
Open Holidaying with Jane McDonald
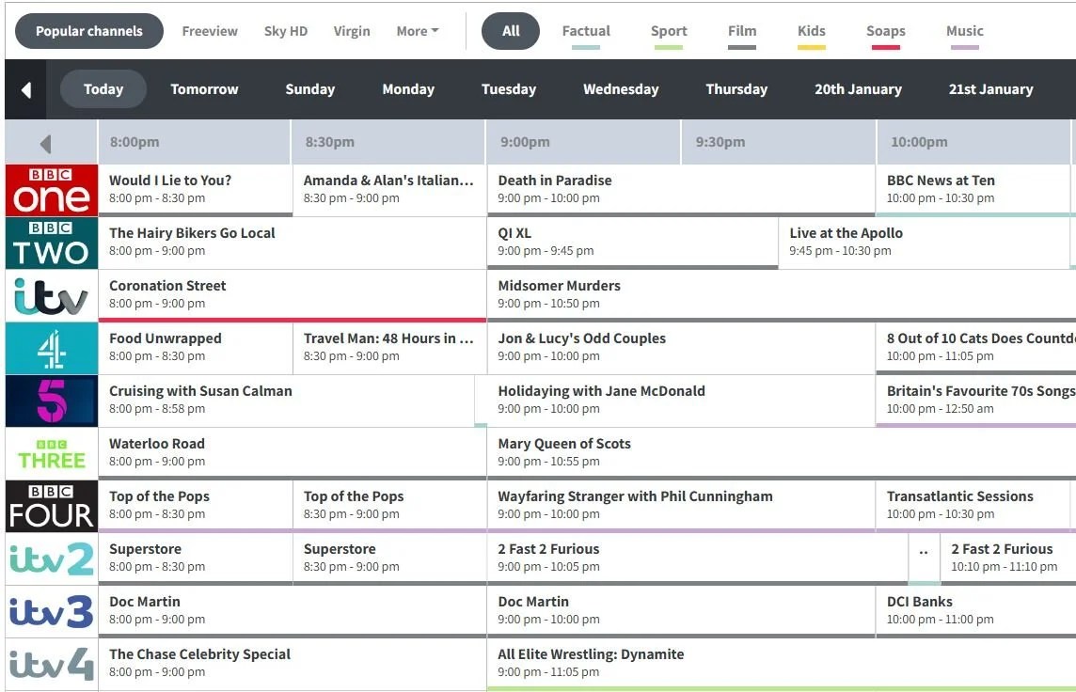tap(681, 401)
